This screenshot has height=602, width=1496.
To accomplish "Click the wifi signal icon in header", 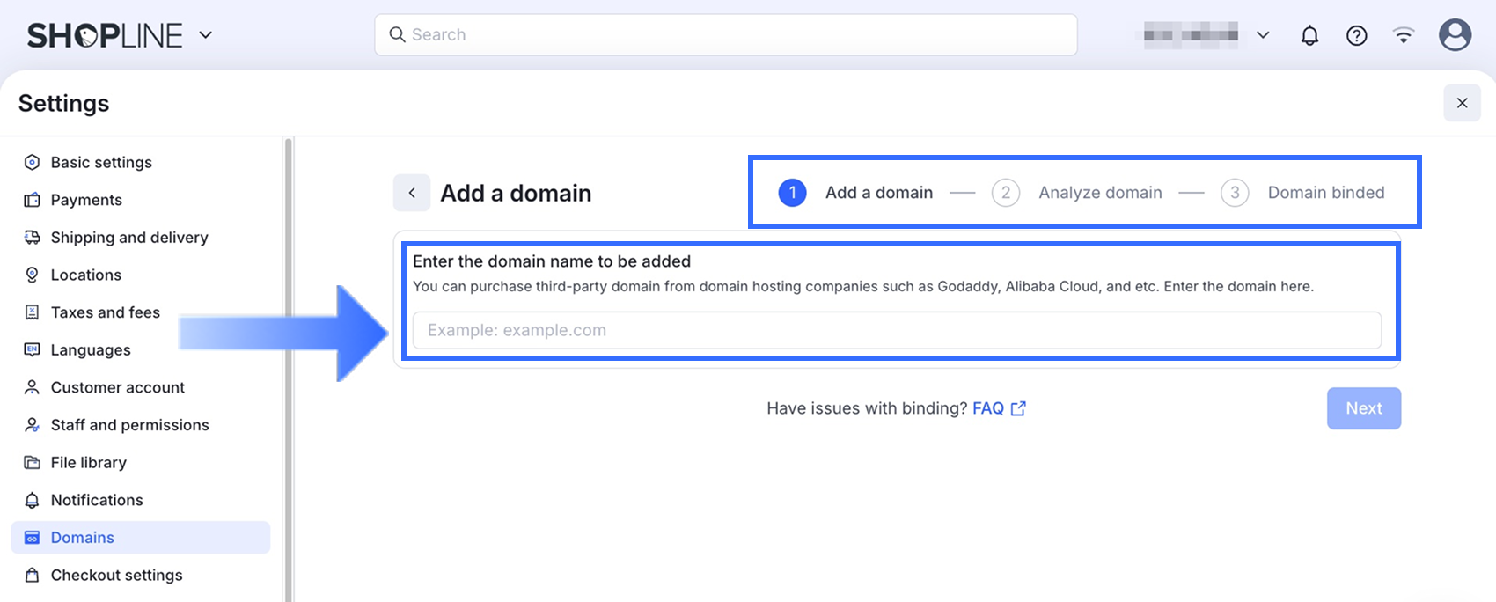I will [1404, 35].
